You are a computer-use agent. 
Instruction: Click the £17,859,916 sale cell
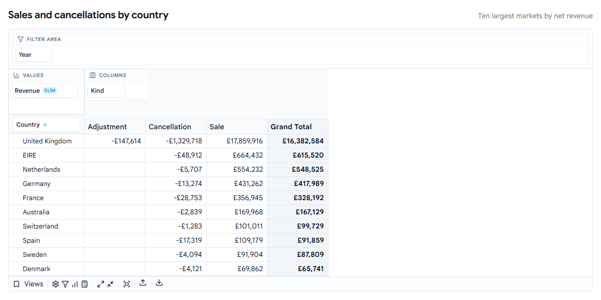coord(237,141)
